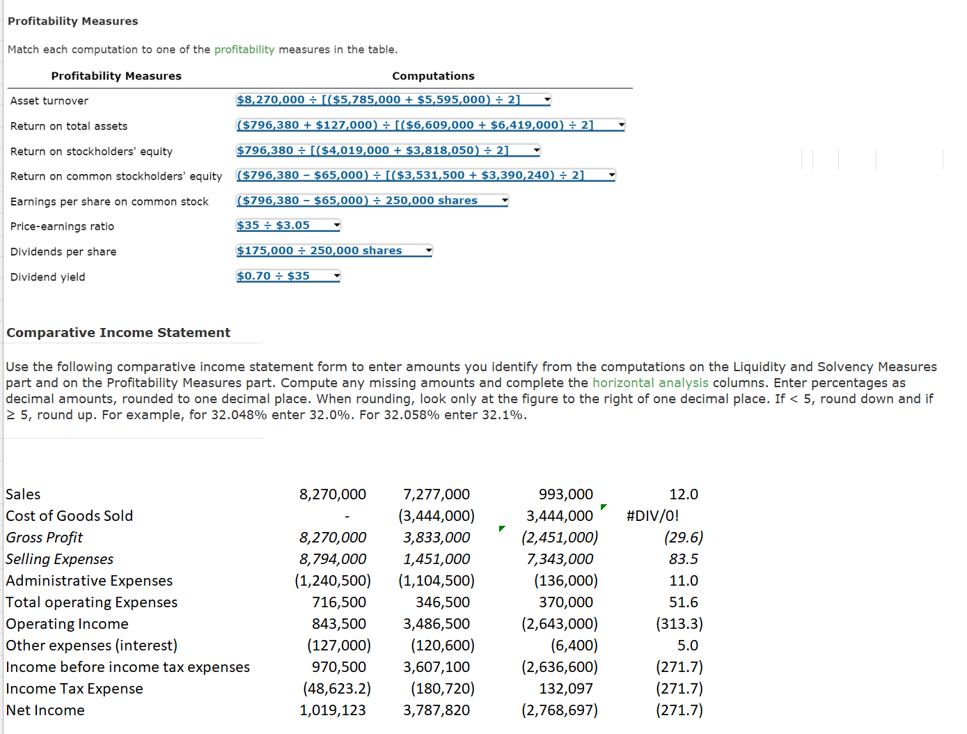This screenshot has height=734, width=967.
Task: Click the Net Income 1,019,123 cell
Action: pyautogui.click(x=333, y=710)
